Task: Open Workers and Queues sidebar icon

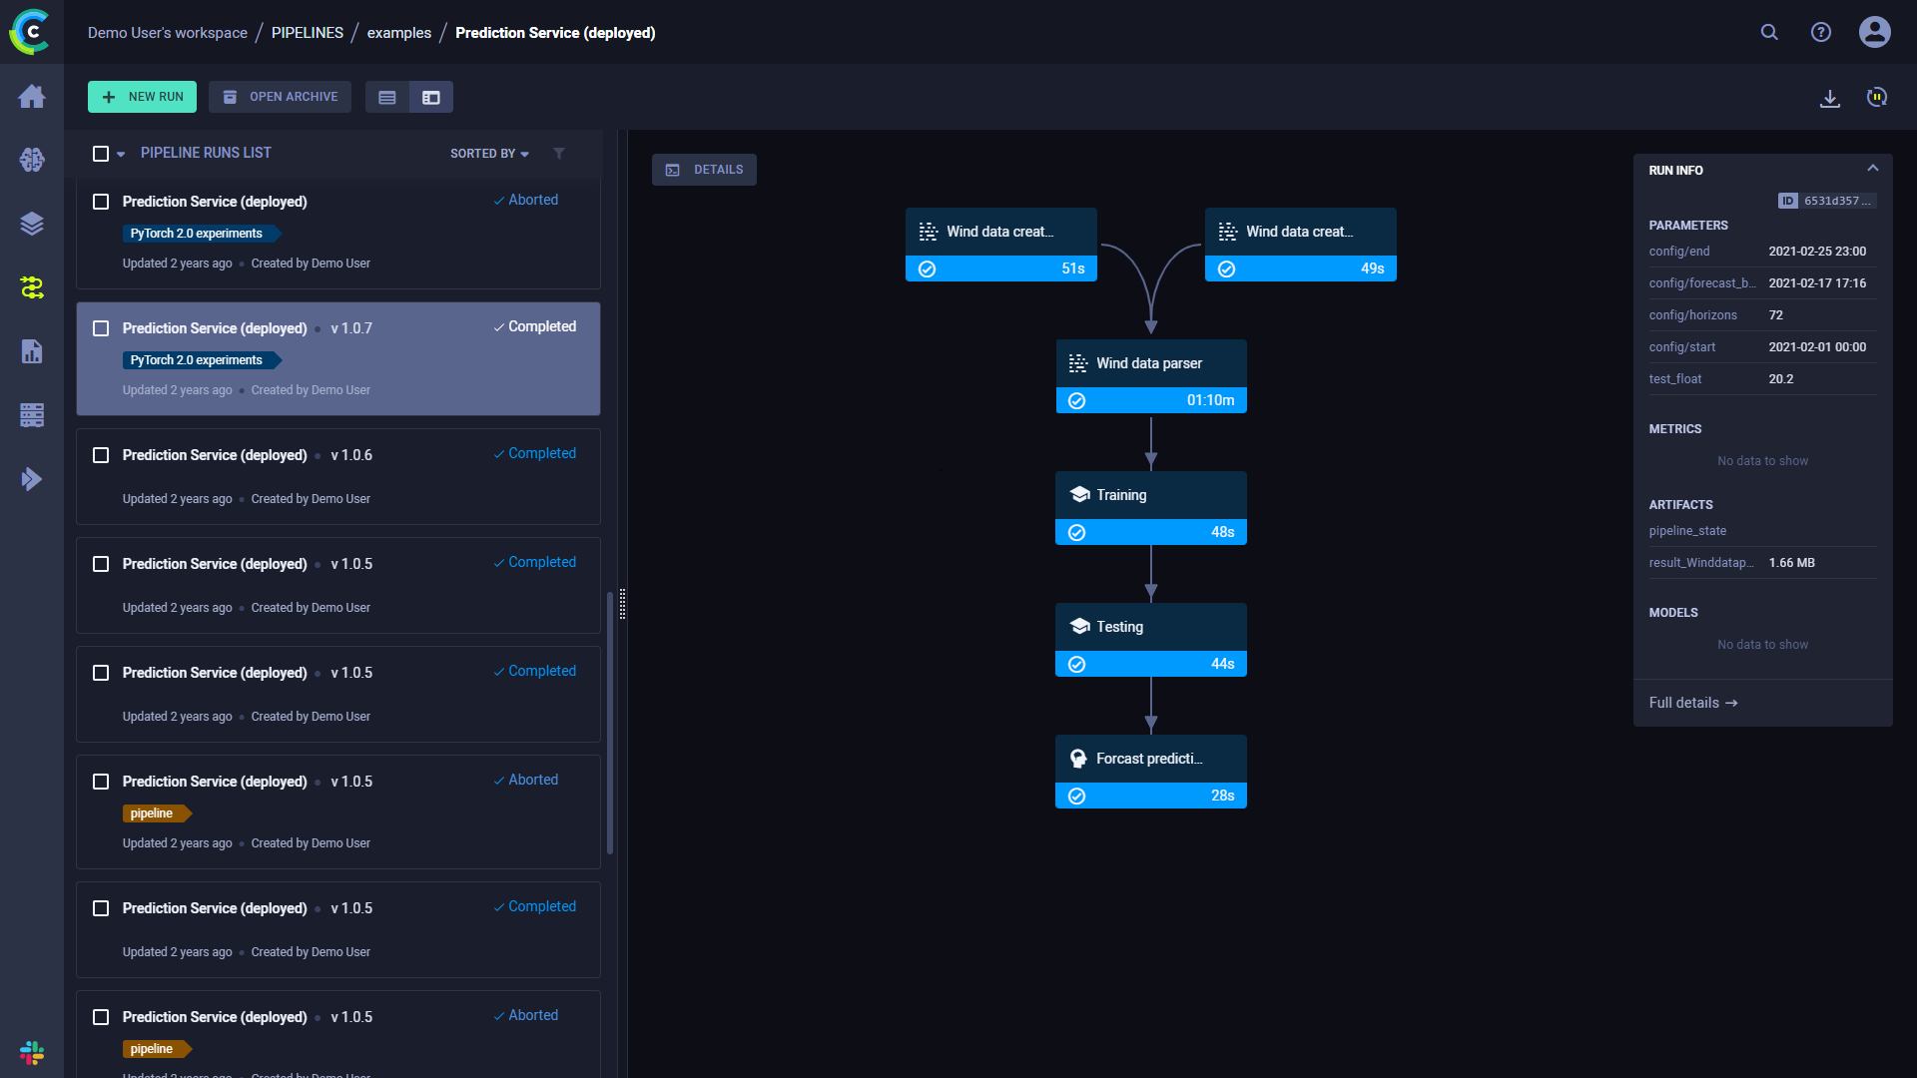Action: coord(32,415)
